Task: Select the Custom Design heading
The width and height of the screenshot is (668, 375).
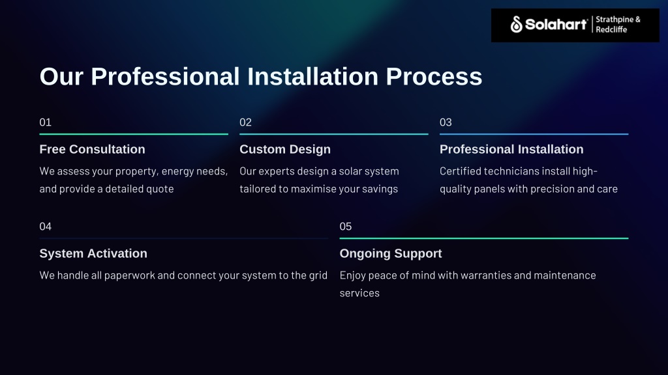Action: [x=285, y=149]
